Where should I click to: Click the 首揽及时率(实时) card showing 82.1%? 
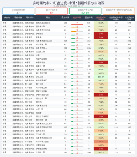pyautogui.click(x=85, y=11)
